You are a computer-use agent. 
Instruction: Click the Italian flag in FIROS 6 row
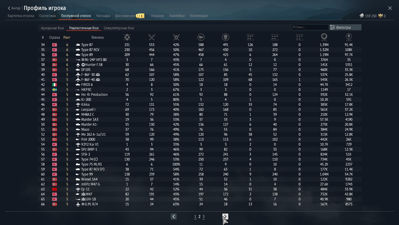tap(55, 85)
